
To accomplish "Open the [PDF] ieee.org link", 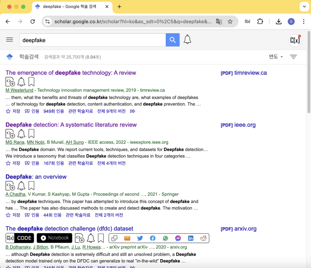I will point(238,125).
